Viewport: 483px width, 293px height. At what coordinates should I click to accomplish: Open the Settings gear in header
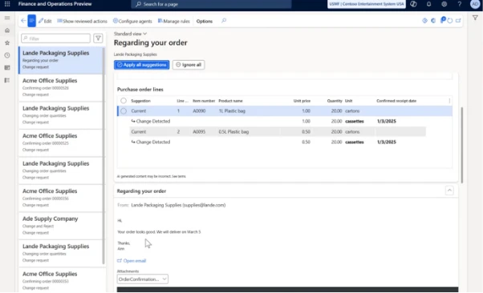point(444,4)
